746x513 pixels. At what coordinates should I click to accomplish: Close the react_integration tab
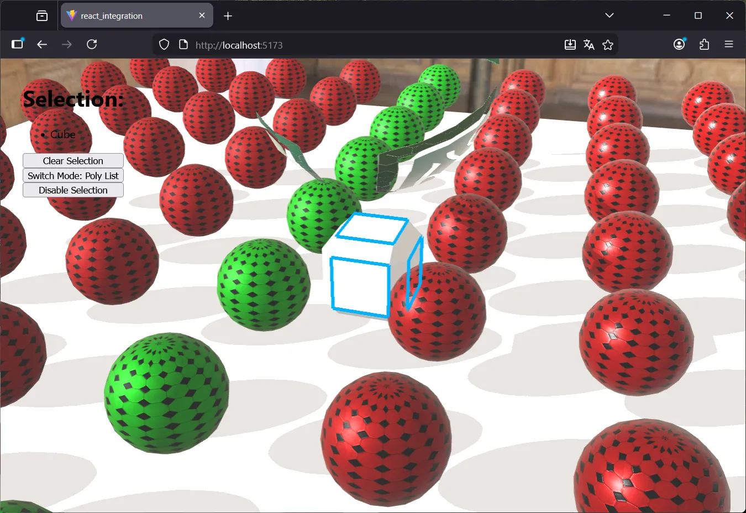(202, 15)
